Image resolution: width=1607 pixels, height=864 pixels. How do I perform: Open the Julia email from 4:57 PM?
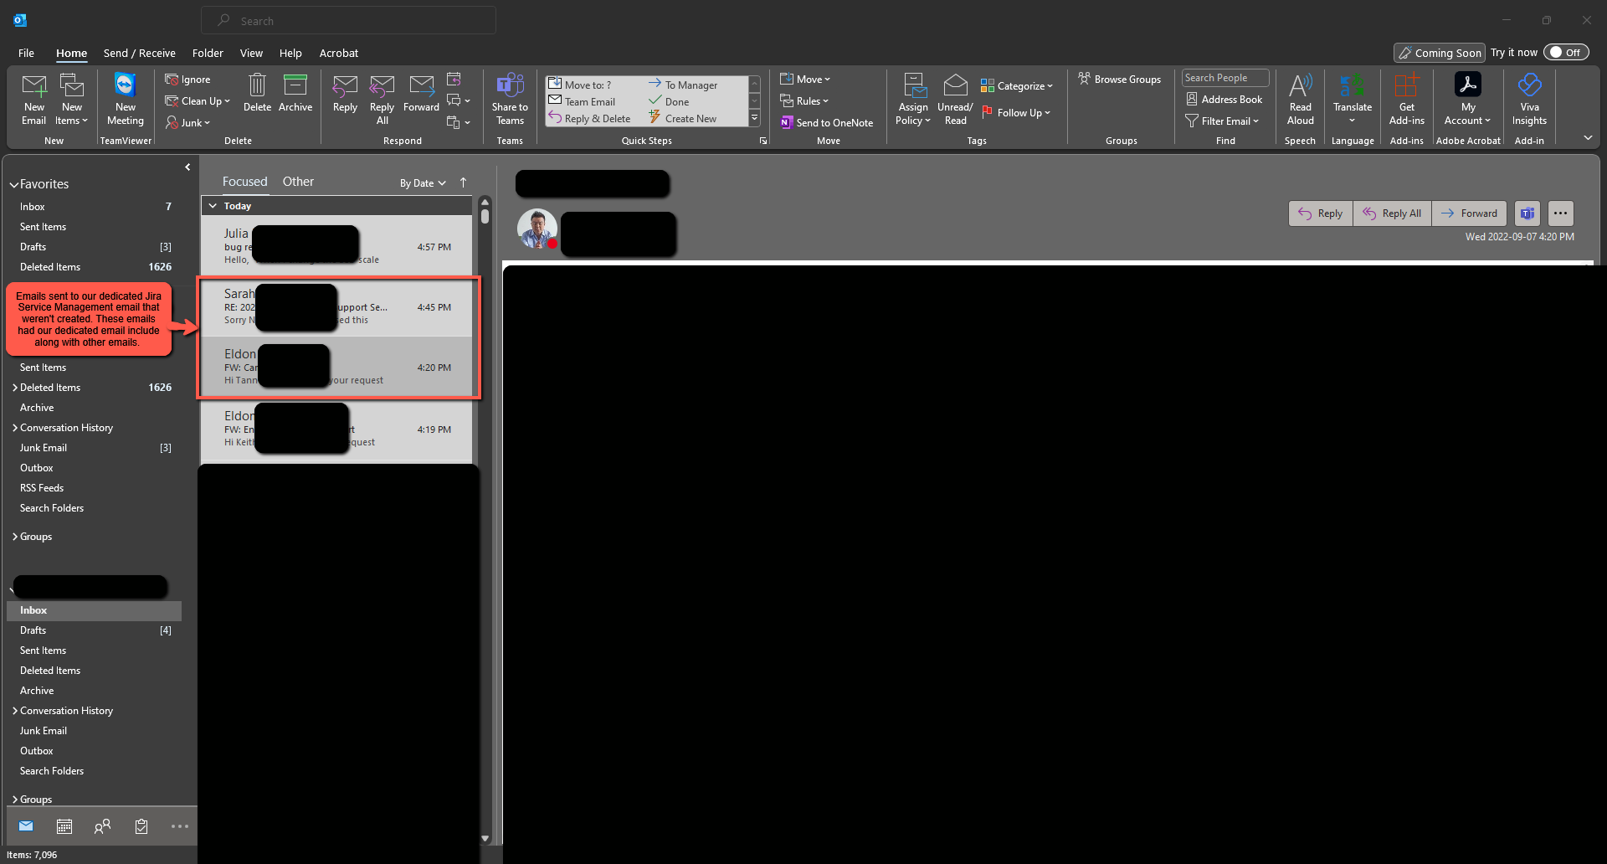click(336, 246)
